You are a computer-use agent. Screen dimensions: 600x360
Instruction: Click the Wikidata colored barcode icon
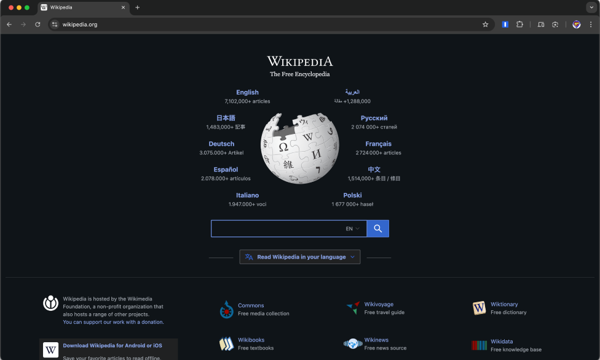[x=479, y=345]
